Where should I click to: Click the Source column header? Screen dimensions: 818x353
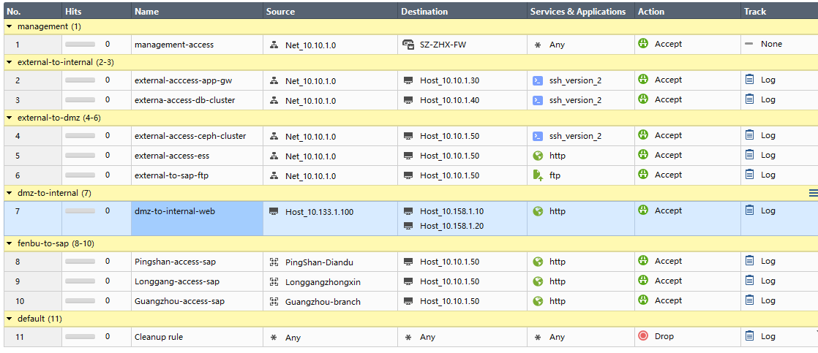click(x=330, y=11)
